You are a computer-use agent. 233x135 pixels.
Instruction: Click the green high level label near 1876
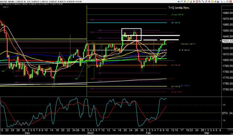coord(177,15)
